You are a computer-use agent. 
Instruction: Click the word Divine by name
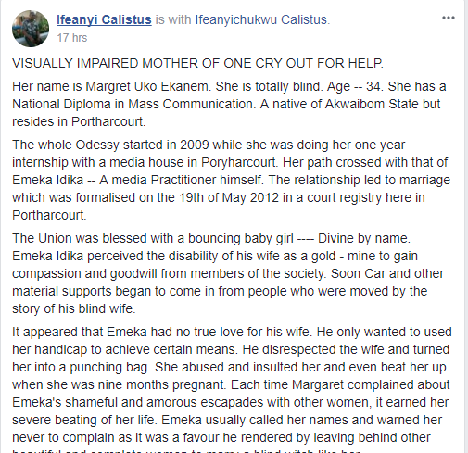click(x=363, y=238)
